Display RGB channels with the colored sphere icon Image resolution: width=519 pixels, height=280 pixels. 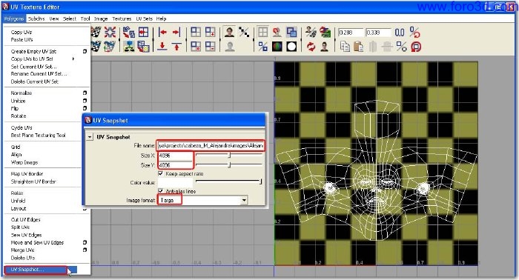pyautogui.click(x=277, y=47)
